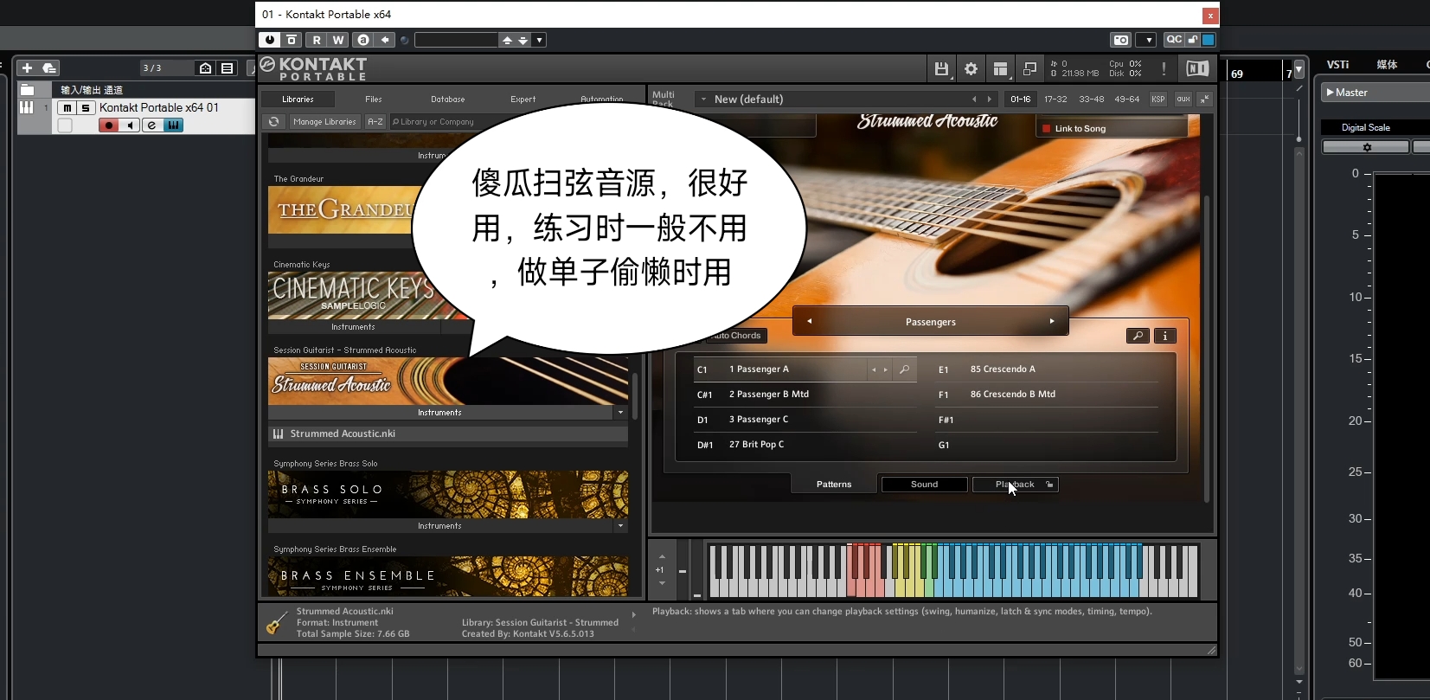This screenshot has width=1430, height=700.
Task: Expand Instruments dropdown under Strummed Acoustic
Action: tap(620, 413)
